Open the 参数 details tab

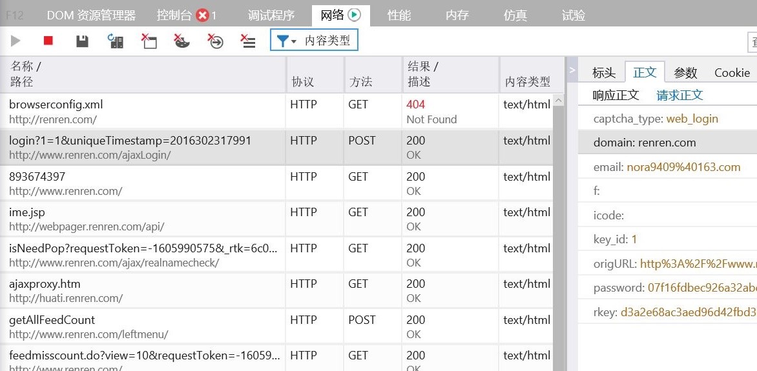pyautogui.click(x=685, y=73)
